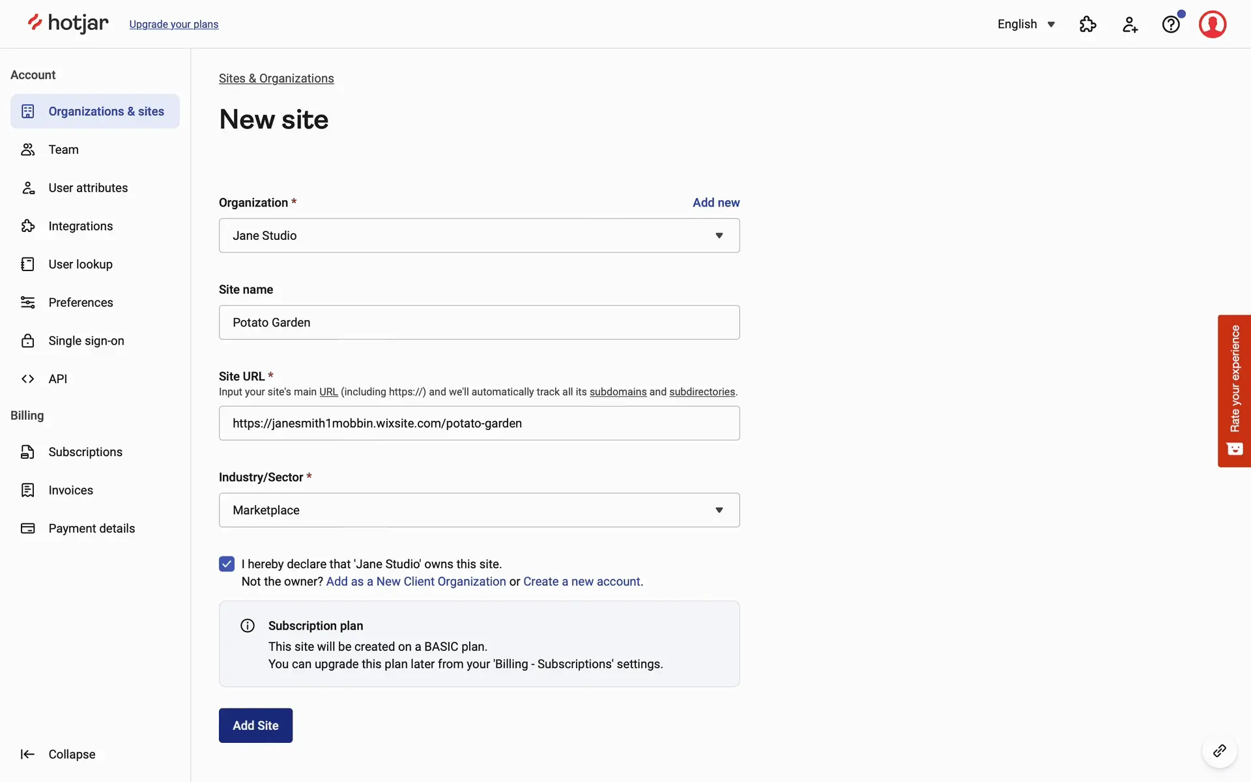The height and width of the screenshot is (782, 1251).
Task: Open the Industry/Sector dropdown
Action: tap(479, 510)
